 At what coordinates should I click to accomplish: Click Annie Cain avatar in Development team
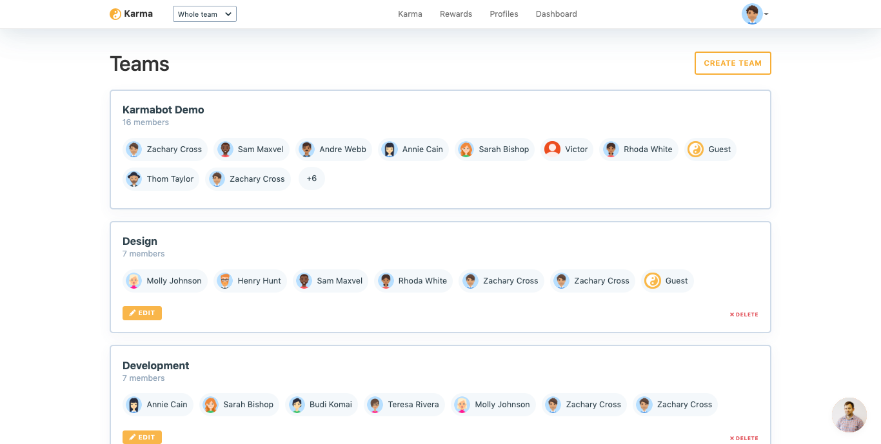(x=134, y=405)
